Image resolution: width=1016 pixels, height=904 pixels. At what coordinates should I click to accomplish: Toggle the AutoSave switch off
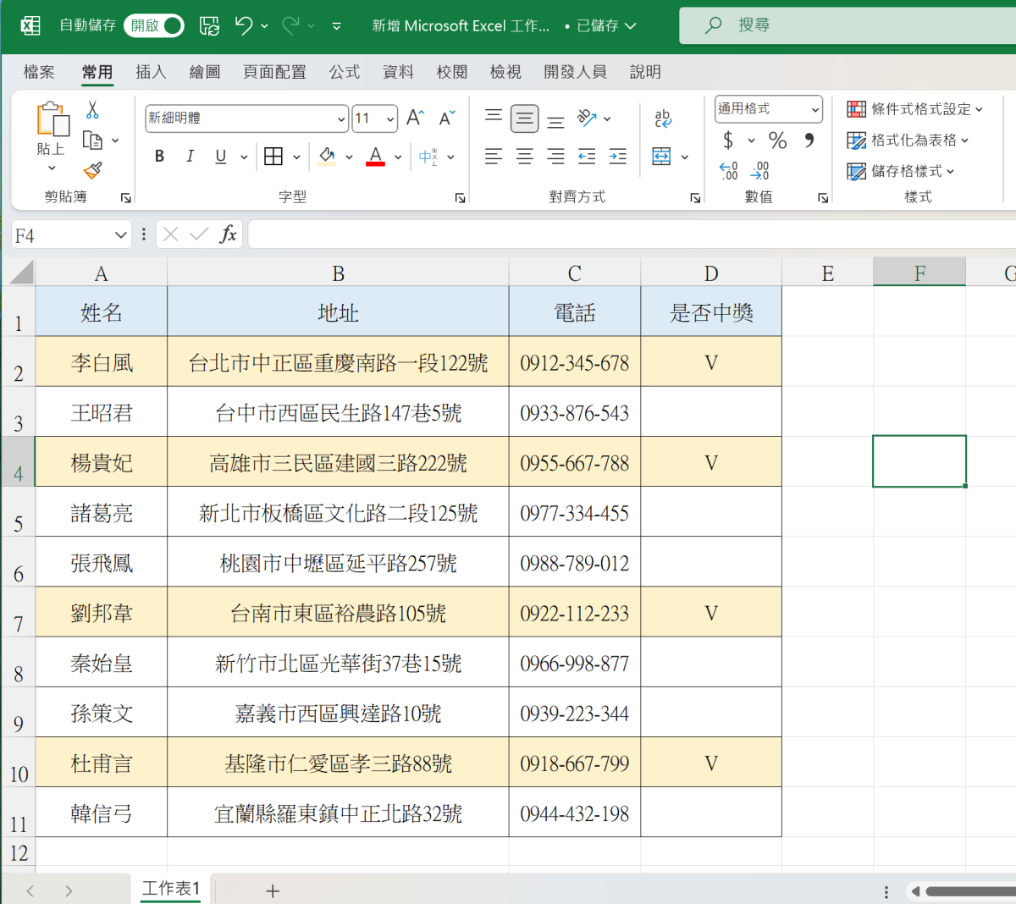click(x=154, y=26)
